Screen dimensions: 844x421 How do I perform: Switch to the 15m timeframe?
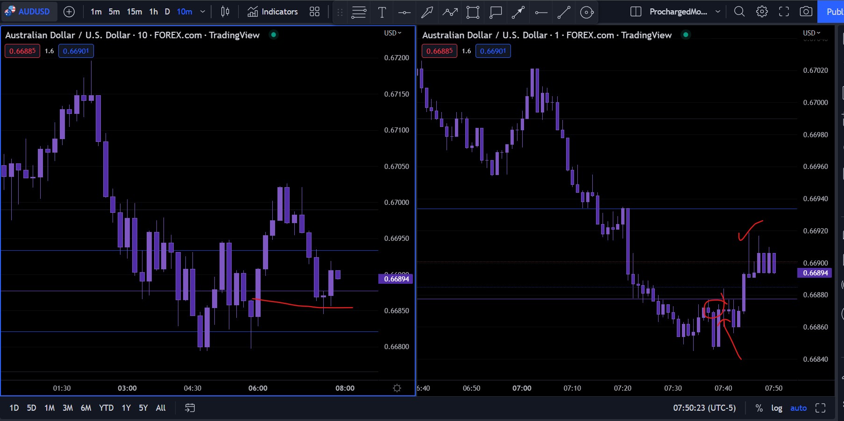coord(135,12)
